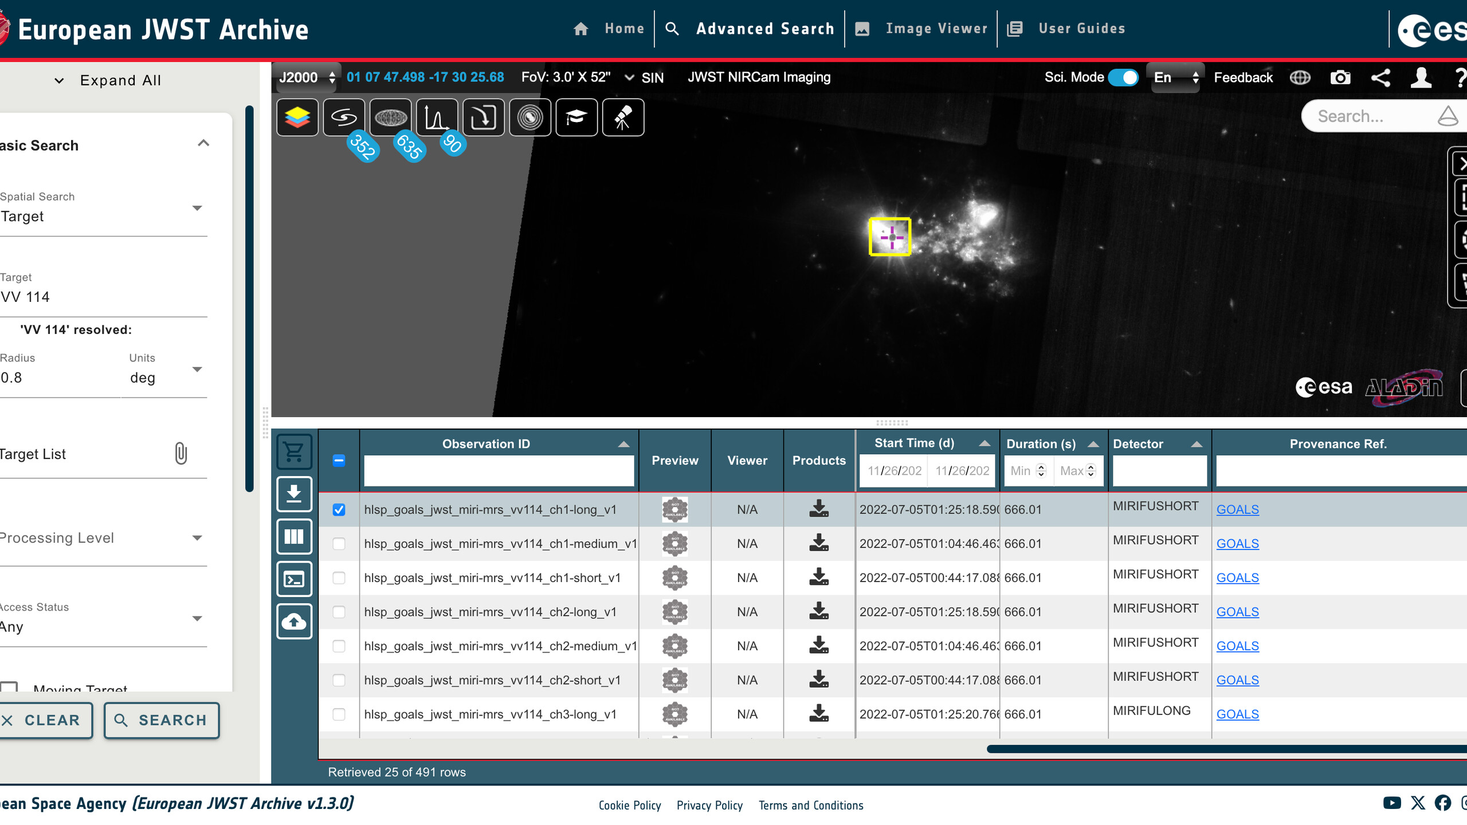This screenshot has width=1467, height=825.
Task: Take a screenshot with the camera icon
Action: tap(1340, 77)
